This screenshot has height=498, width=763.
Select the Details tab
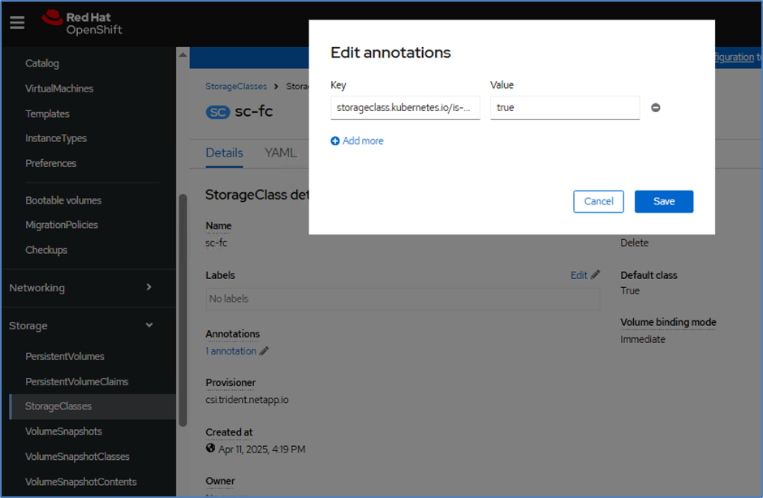pyautogui.click(x=224, y=152)
